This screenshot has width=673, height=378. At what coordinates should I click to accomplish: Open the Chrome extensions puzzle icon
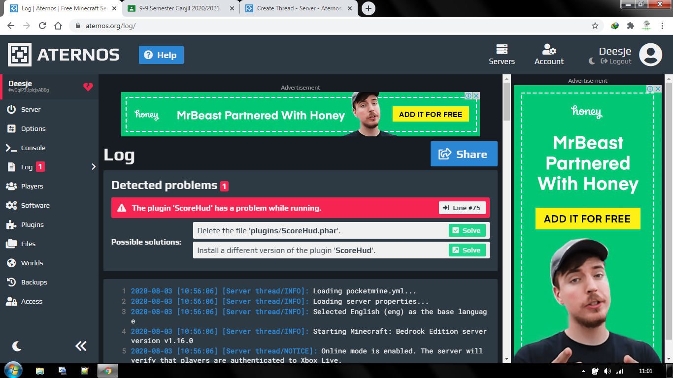pos(630,26)
